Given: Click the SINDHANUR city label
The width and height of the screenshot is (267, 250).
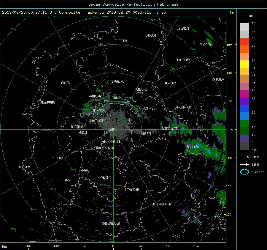Looking at the screenshot, I should point(183,107).
